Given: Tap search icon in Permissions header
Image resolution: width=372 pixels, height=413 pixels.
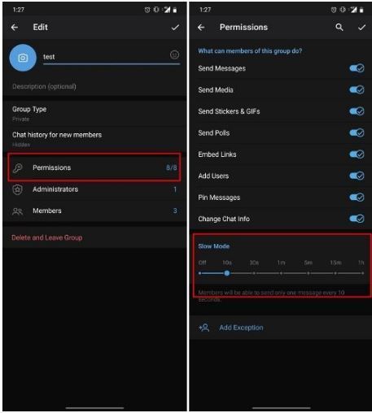Looking at the screenshot, I should tap(339, 27).
